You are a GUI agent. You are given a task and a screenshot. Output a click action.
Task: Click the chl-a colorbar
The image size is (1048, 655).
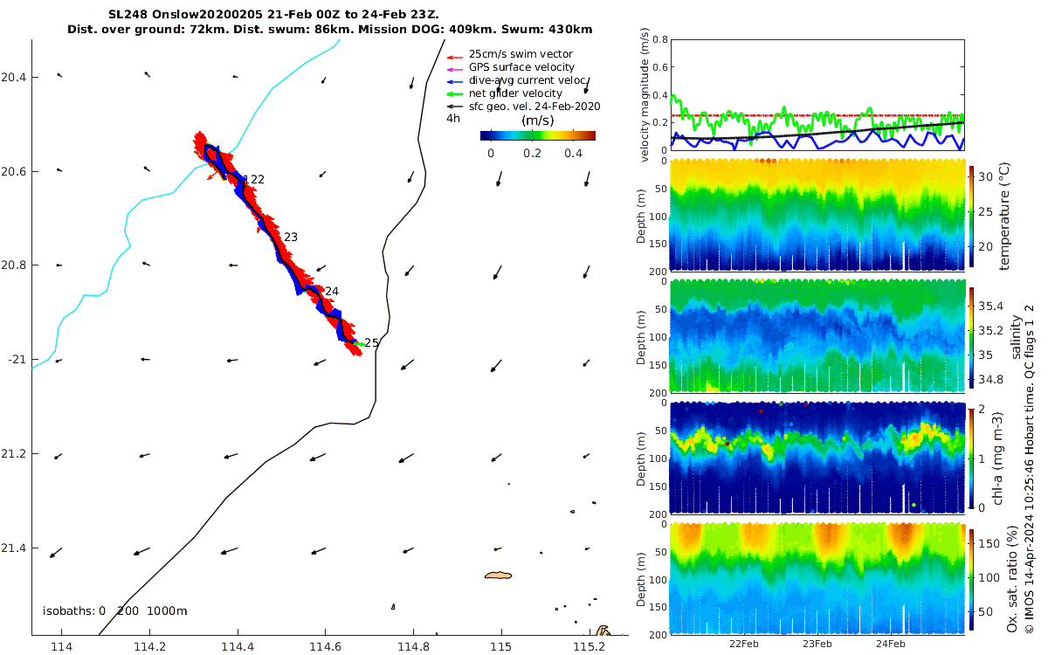(x=973, y=458)
